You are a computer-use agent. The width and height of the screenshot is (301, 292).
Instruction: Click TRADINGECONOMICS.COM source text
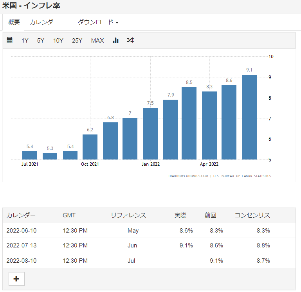pos(188,176)
